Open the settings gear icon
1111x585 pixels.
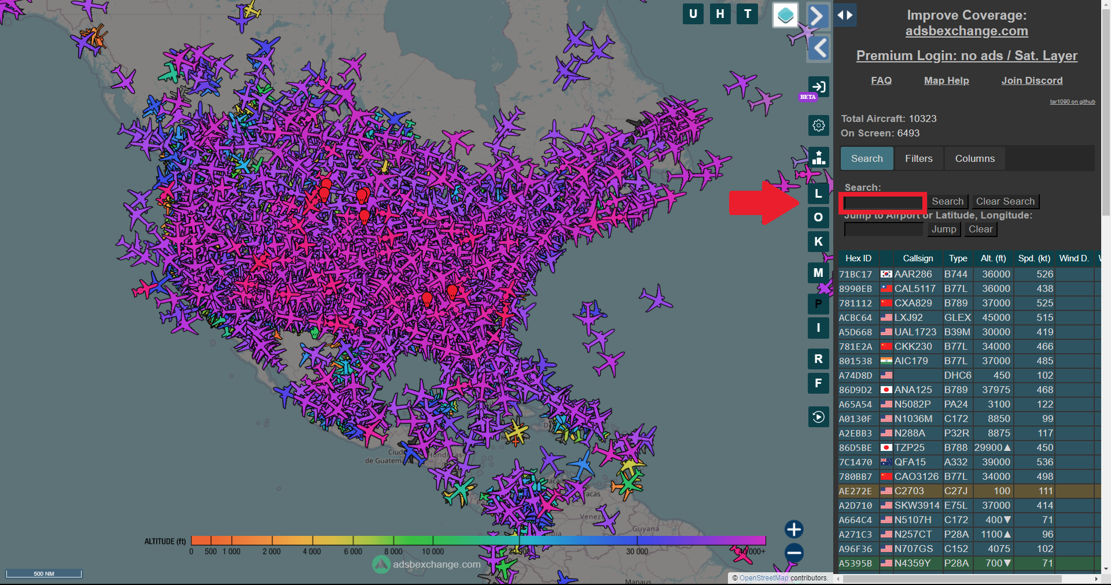pyautogui.click(x=819, y=125)
